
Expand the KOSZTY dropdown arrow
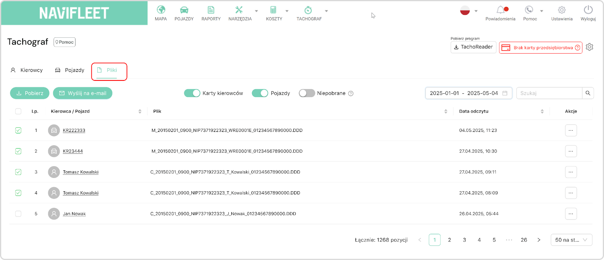[x=287, y=11]
